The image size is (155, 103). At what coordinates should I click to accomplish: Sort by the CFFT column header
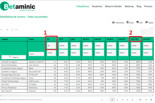pos(63,39)
